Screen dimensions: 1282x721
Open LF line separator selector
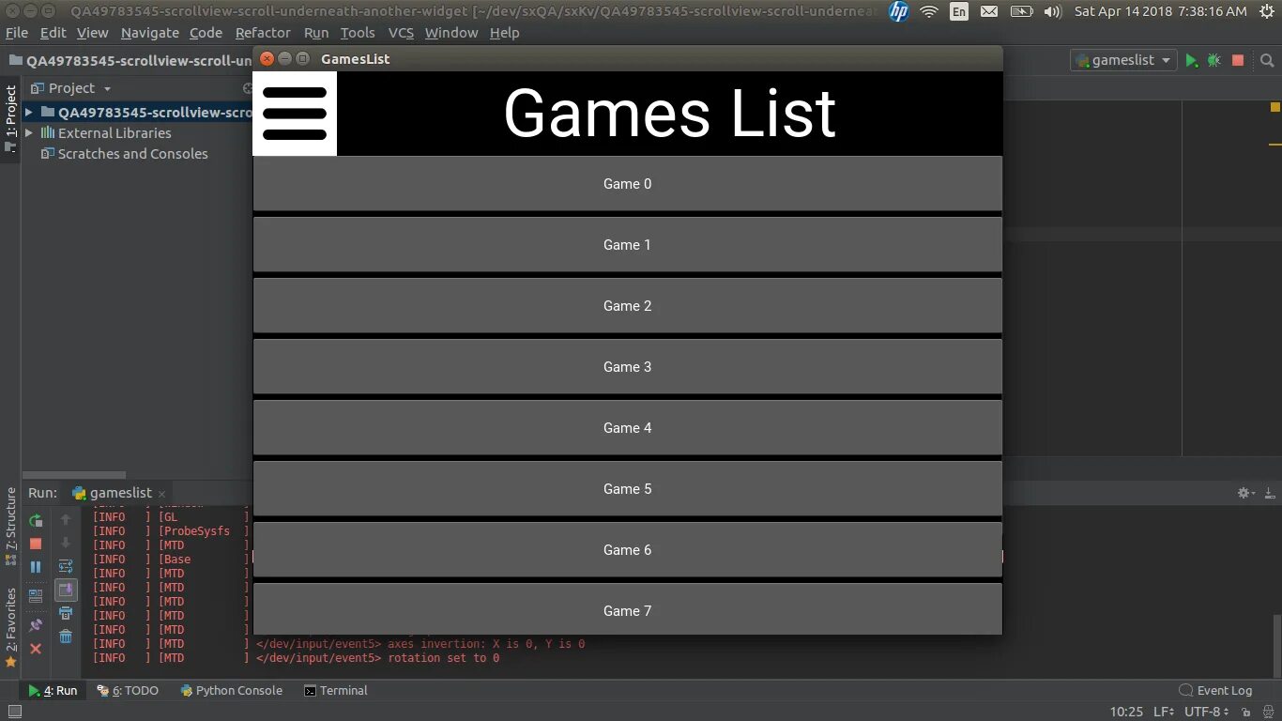click(1164, 712)
